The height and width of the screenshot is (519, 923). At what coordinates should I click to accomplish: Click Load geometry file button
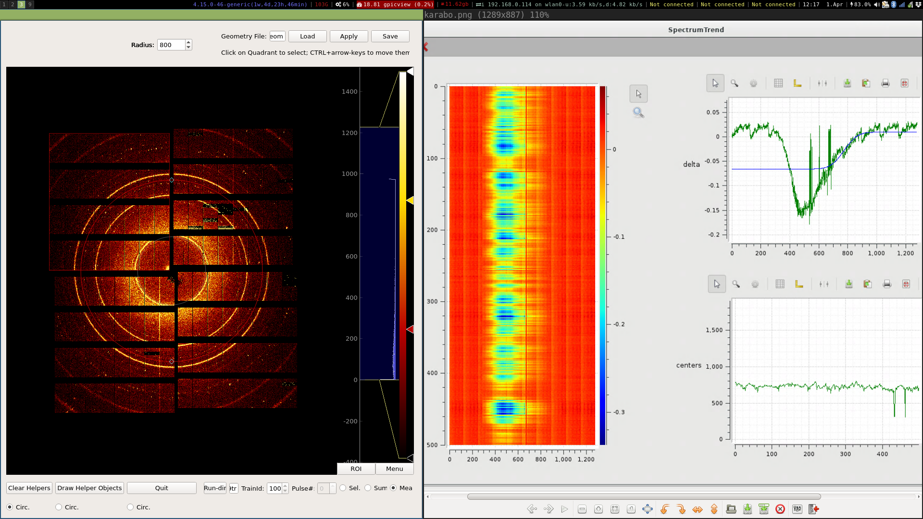coord(308,36)
